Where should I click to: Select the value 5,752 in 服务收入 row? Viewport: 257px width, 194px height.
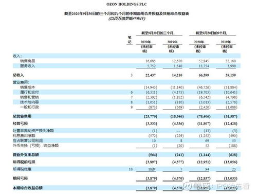point(151,66)
